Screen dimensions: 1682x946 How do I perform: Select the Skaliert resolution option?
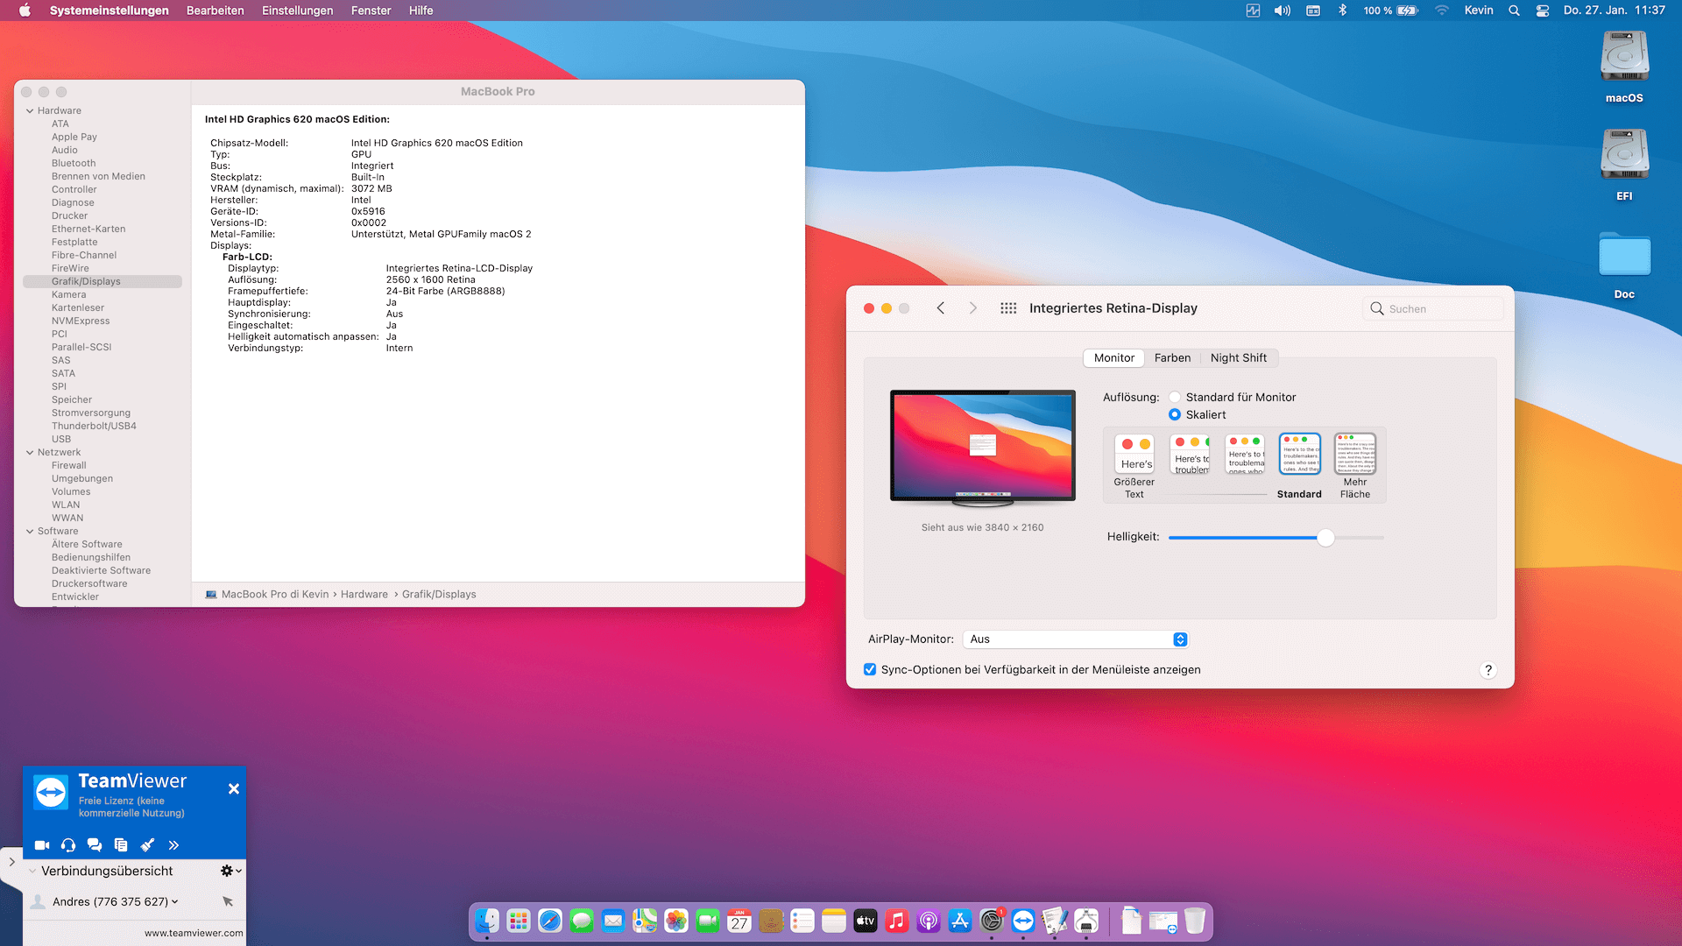pos(1175,414)
